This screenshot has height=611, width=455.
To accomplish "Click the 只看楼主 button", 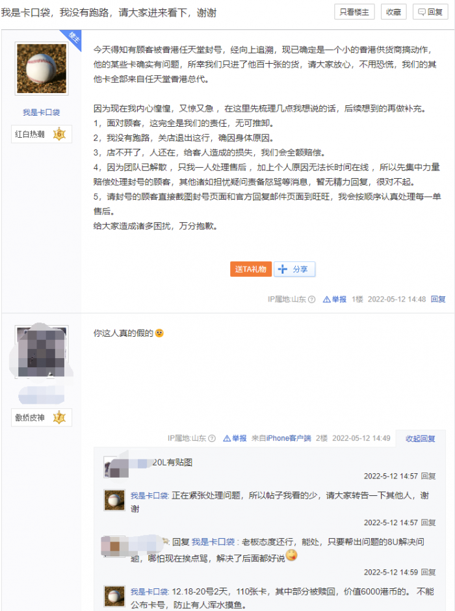I will pyautogui.click(x=354, y=12).
